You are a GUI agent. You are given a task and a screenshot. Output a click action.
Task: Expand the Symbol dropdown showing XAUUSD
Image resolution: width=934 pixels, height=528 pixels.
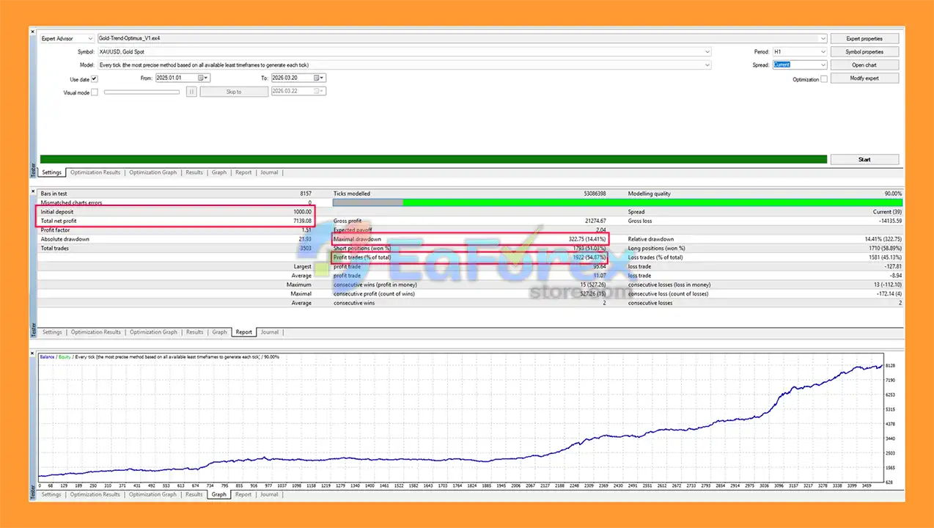(x=707, y=52)
